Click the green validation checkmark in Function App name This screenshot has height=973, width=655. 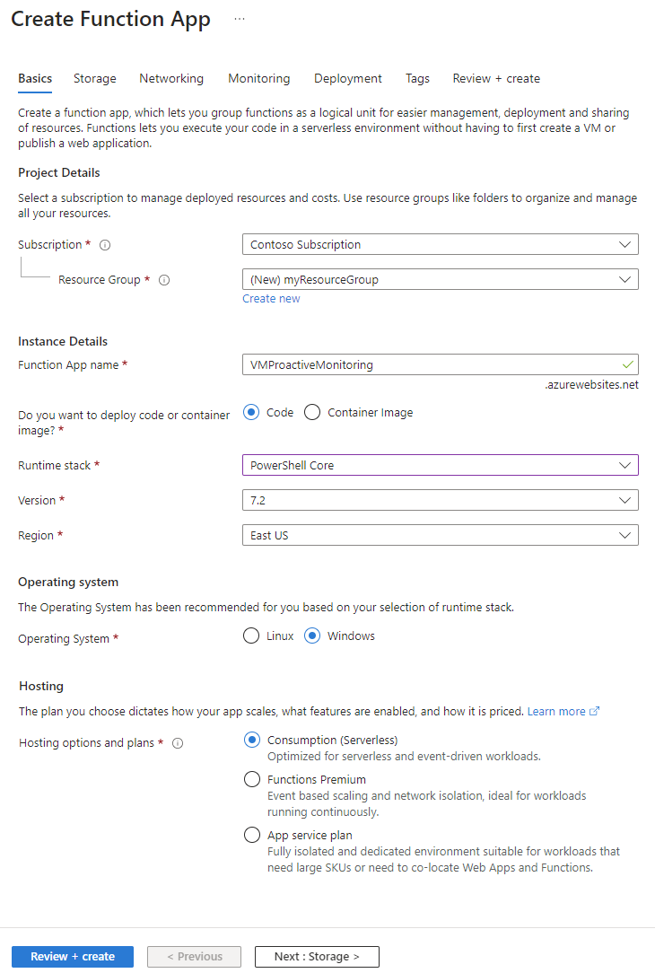[627, 364]
